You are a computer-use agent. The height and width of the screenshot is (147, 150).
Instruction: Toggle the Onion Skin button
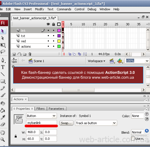point(70,54)
